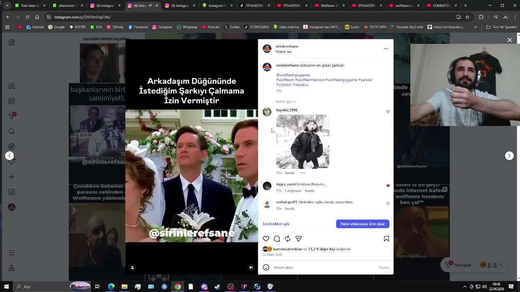The width and height of the screenshot is (520, 292).
Task: Click the 'Paylaş' post comment button
Action: pyautogui.click(x=384, y=268)
